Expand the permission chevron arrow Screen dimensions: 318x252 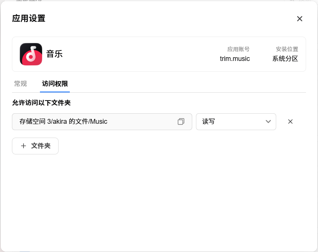pyautogui.click(x=268, y=122)
